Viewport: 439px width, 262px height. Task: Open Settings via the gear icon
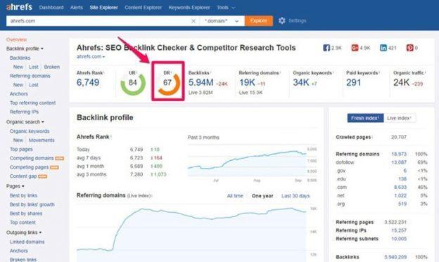(281, 20)
